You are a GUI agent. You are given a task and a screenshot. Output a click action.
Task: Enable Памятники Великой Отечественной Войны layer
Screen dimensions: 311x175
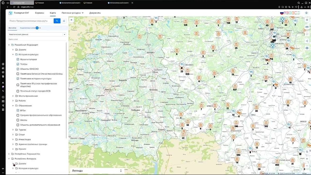[x=18, y=74]
